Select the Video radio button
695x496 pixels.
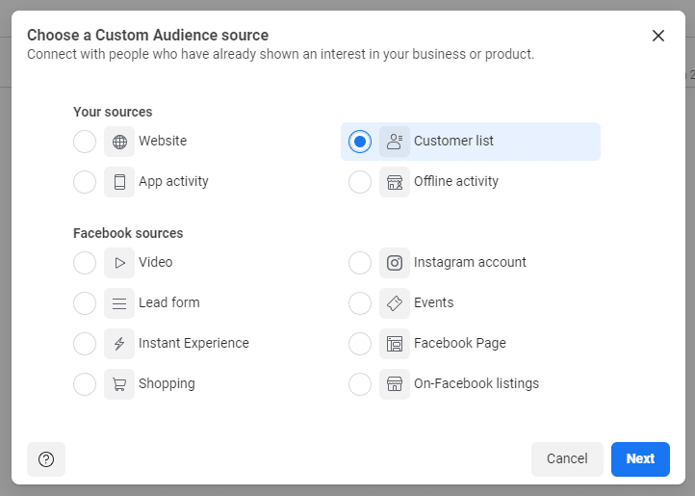point(85,263)
